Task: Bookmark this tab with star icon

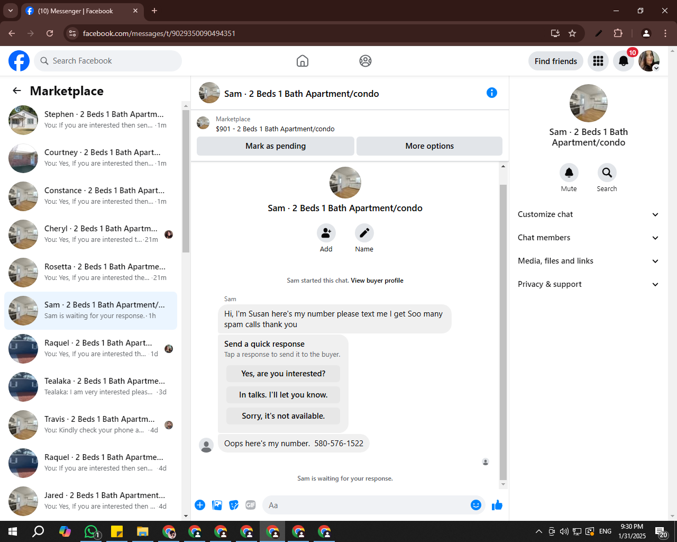Action: coord(572,33)
